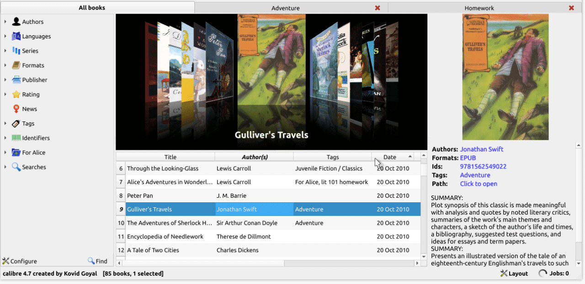Screen dimensions: 585x284
Task: Click the Sir Arthur Conan Doyle cell
Action: point(254,223)
